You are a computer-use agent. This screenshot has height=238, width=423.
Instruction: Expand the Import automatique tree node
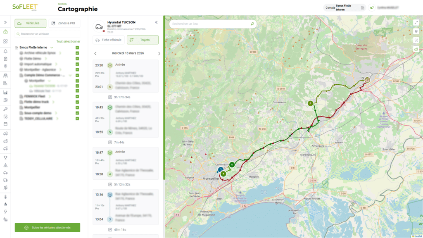(x=56, y=64)
